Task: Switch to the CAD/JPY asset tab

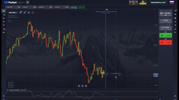Action: coord(29,7)
